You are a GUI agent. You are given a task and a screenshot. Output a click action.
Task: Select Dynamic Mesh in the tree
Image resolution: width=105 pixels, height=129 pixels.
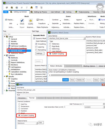click(x=17, y=51)
